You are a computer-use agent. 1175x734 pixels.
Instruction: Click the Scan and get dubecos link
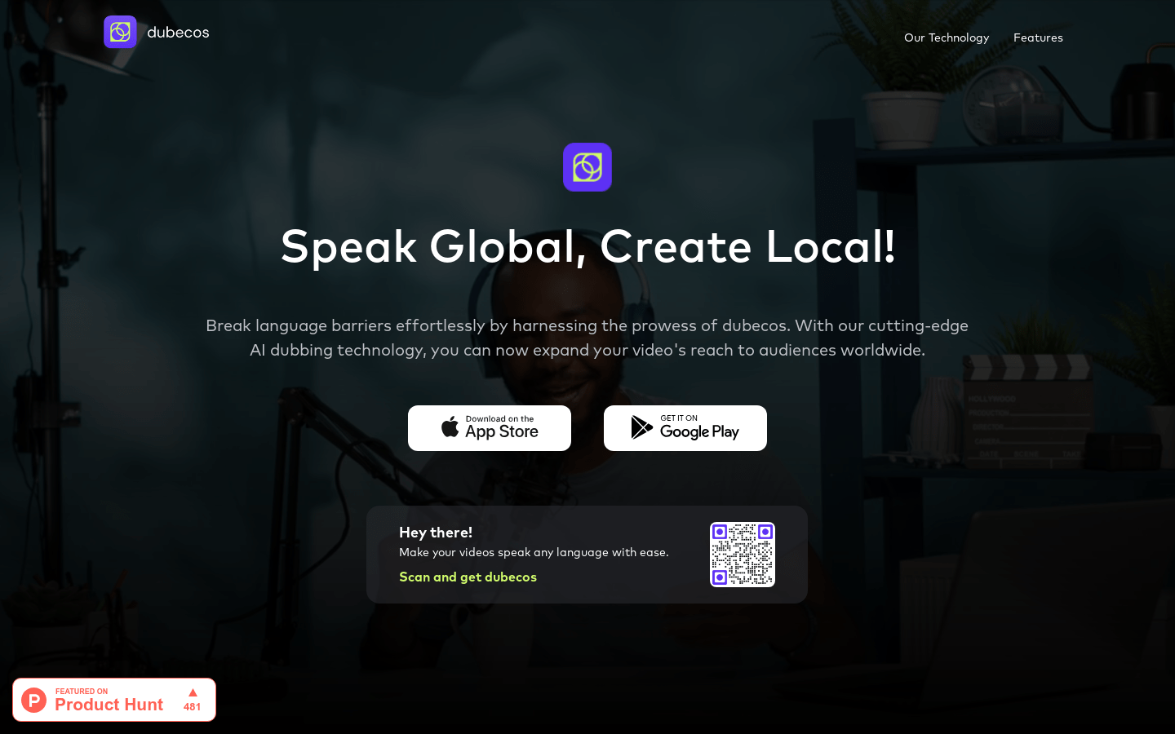pos(468,577)
